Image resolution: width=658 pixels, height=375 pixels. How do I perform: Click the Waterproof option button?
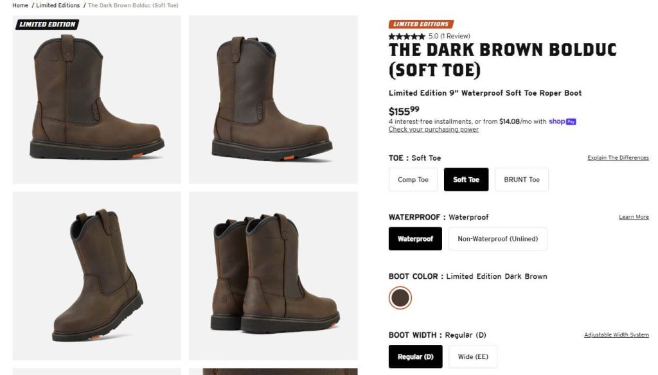[415, 238]
